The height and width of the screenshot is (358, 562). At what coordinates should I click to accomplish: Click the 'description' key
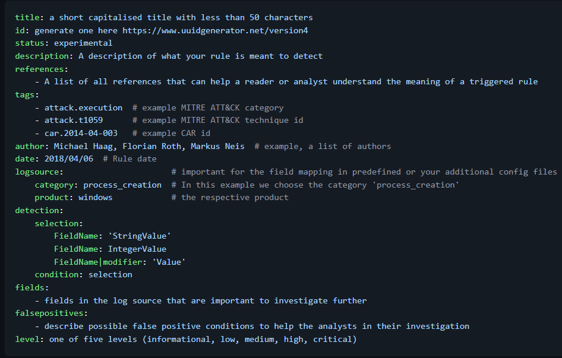point(42,56)
